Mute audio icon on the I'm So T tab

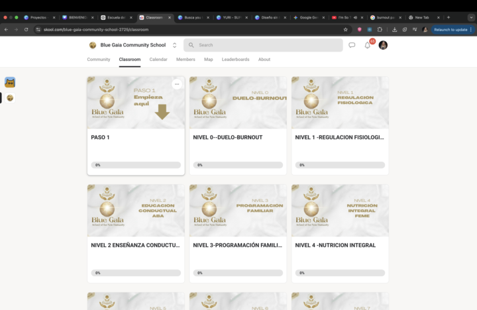point(355,17)
